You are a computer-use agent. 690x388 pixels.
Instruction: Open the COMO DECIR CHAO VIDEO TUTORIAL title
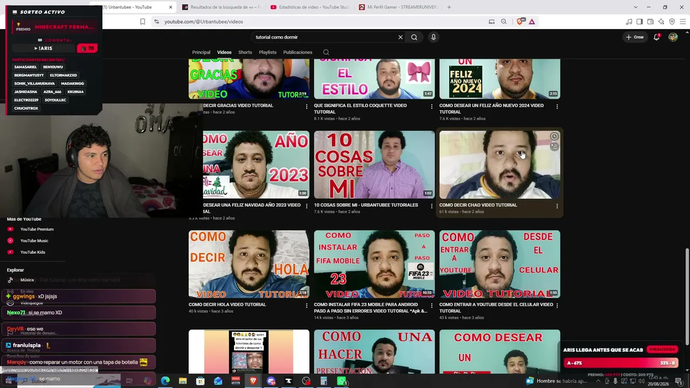point(478,205)
